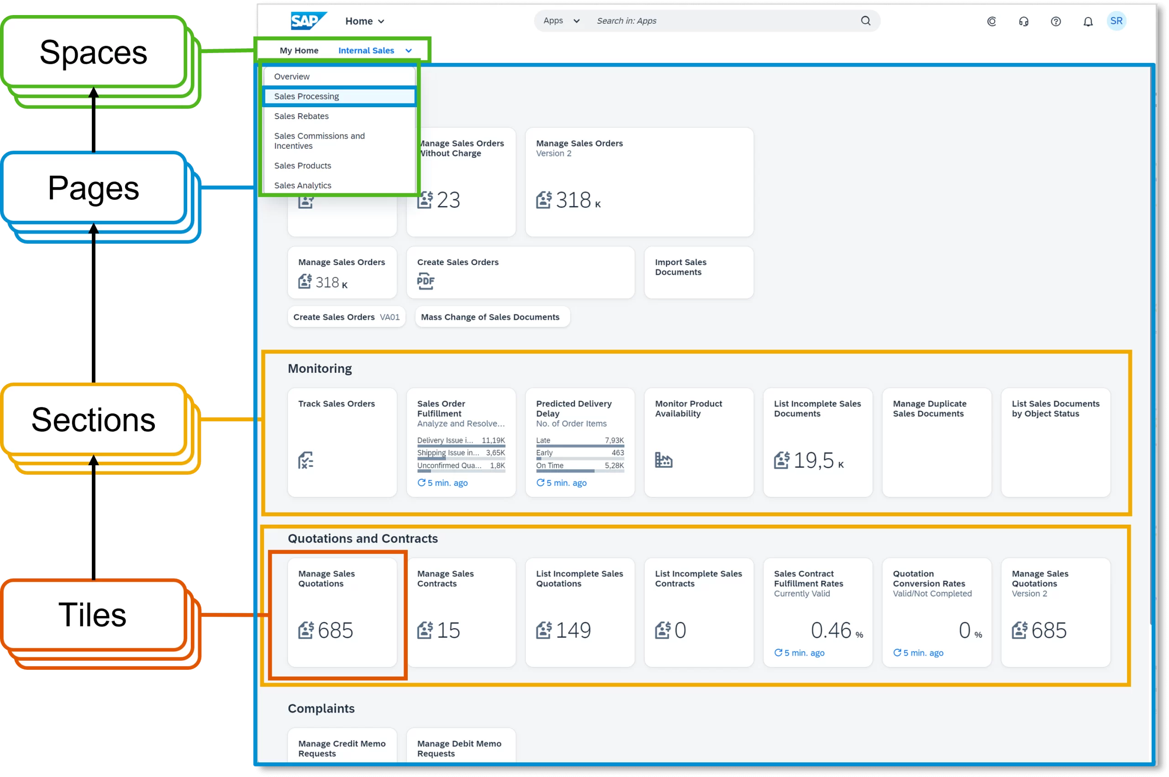Open List Sales Documents by Object Status
The height and width of the screenshot is (777, 1169).
pyautogui.click(x=1056, y=443)
